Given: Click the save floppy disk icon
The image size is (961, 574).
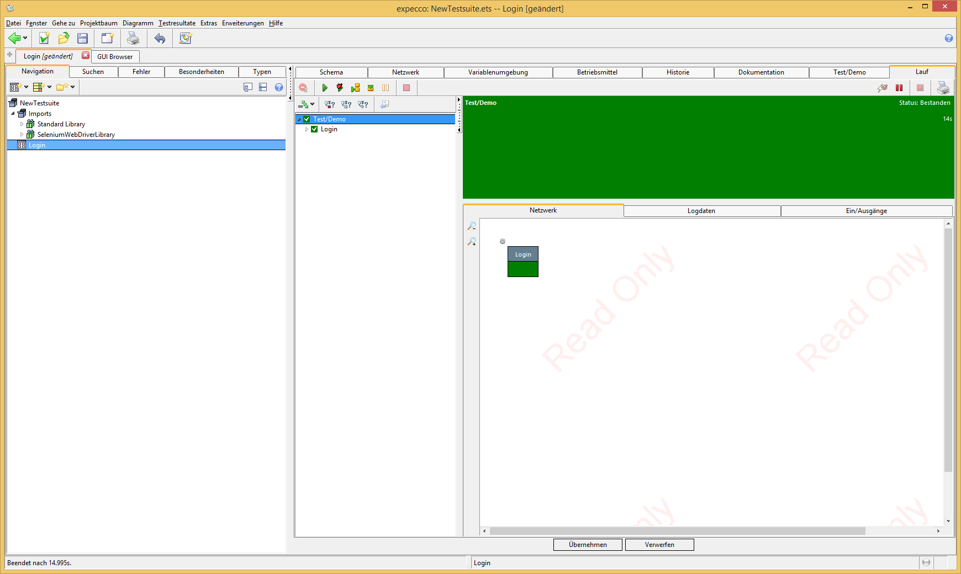Looking at the screenshot, I should pyautogui.click(x=83, y=38).
